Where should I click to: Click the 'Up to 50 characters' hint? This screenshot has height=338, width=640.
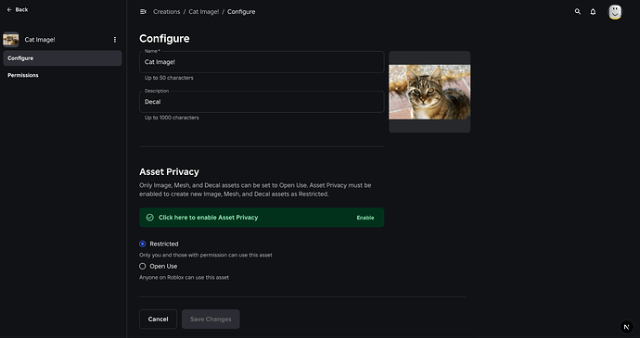tap(169, 78)
